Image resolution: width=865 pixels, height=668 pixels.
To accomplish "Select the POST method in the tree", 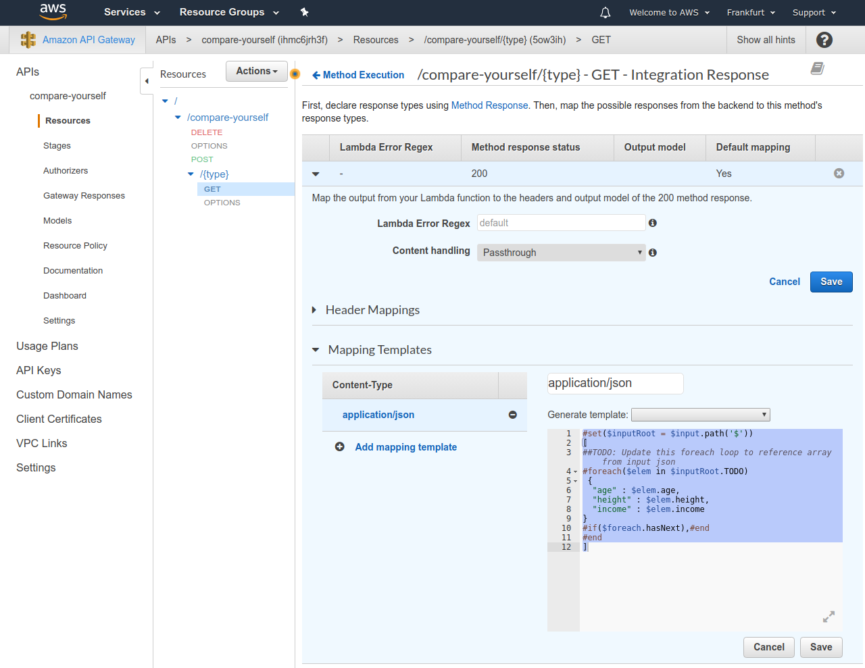I will [x=202, y=159].
